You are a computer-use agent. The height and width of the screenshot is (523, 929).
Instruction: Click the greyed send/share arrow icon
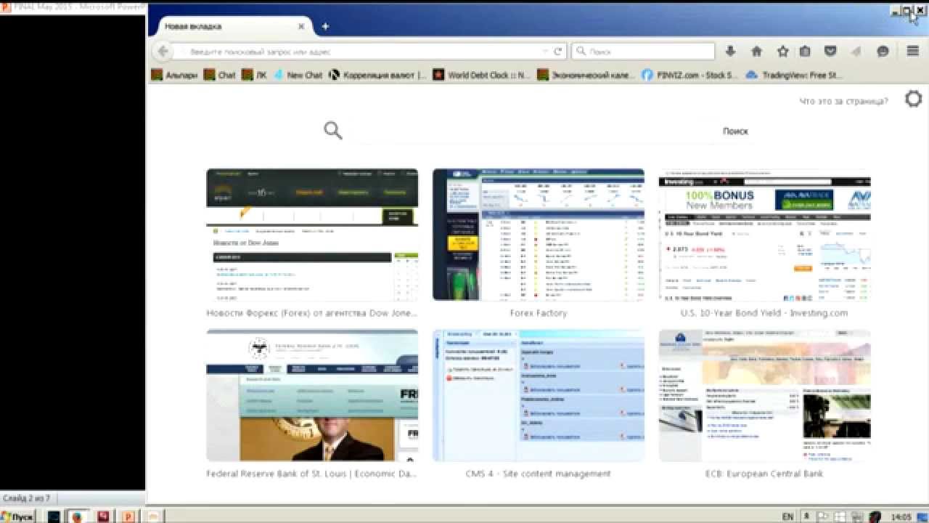click(856, 52)
